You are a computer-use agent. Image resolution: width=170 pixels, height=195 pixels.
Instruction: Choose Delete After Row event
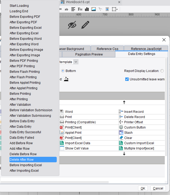click(33, 160)
